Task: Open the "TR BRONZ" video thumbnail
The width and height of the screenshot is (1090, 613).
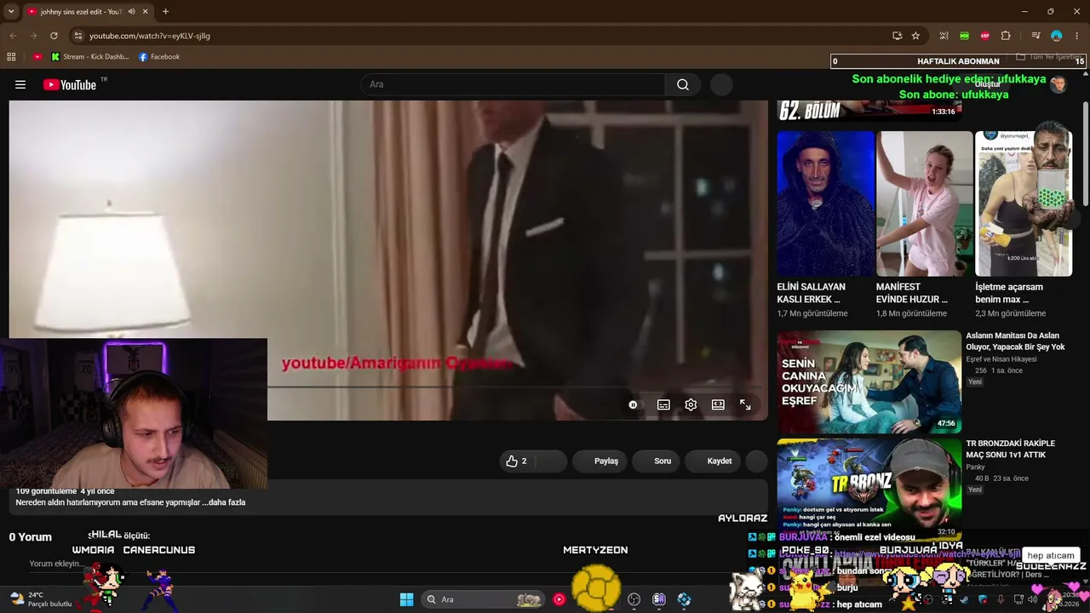Action: 869,490
